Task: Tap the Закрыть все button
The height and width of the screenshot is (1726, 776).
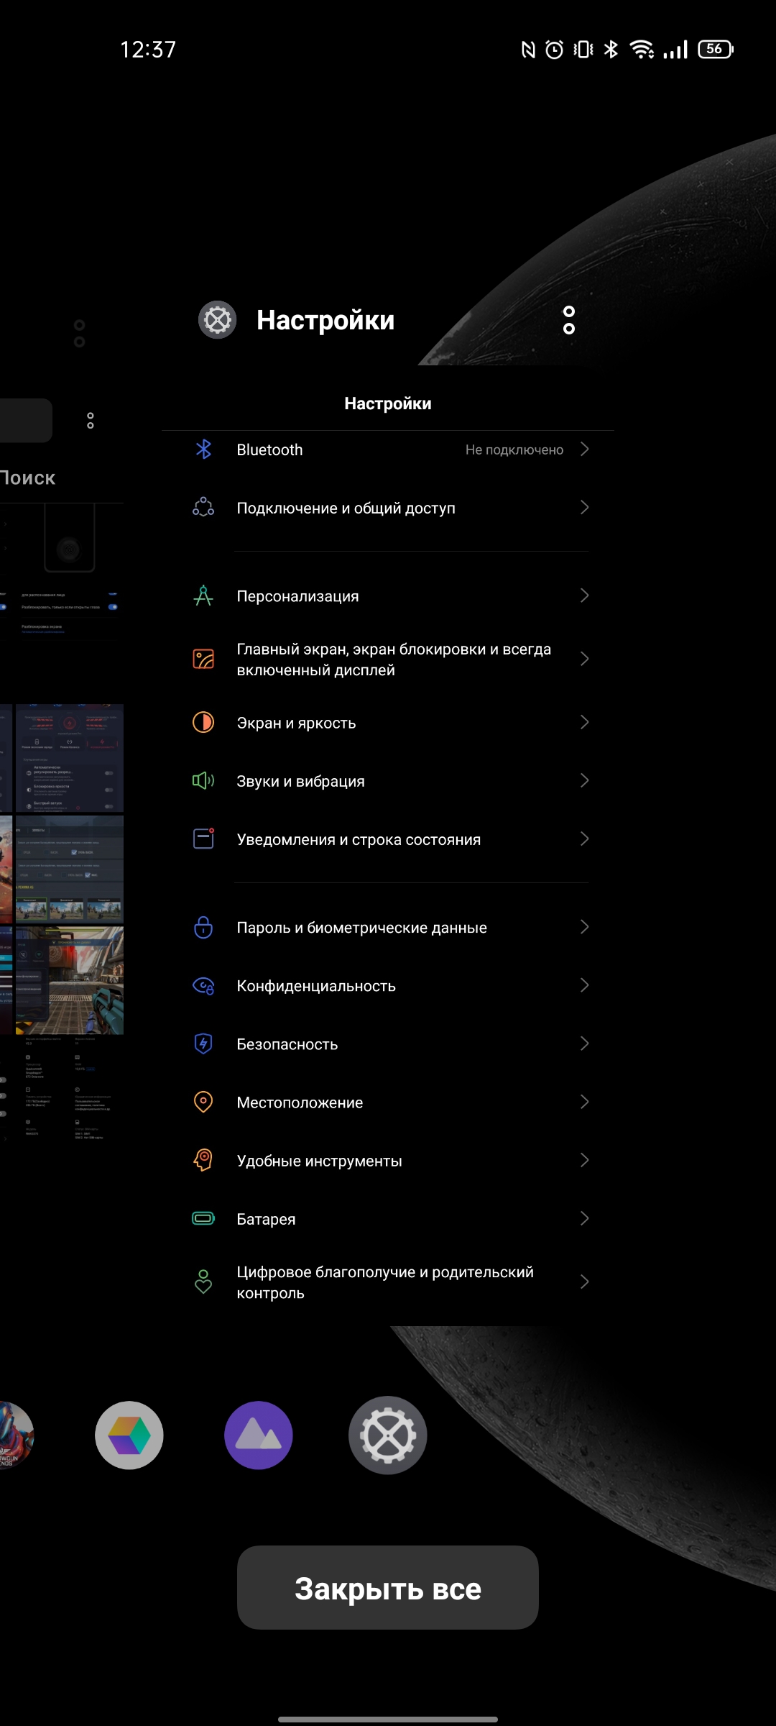Action: point(388,1588)
